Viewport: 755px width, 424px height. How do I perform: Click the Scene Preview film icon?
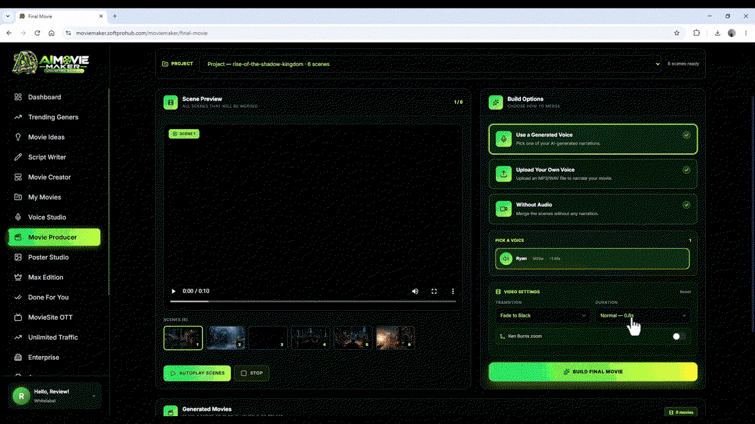[170, 102]
